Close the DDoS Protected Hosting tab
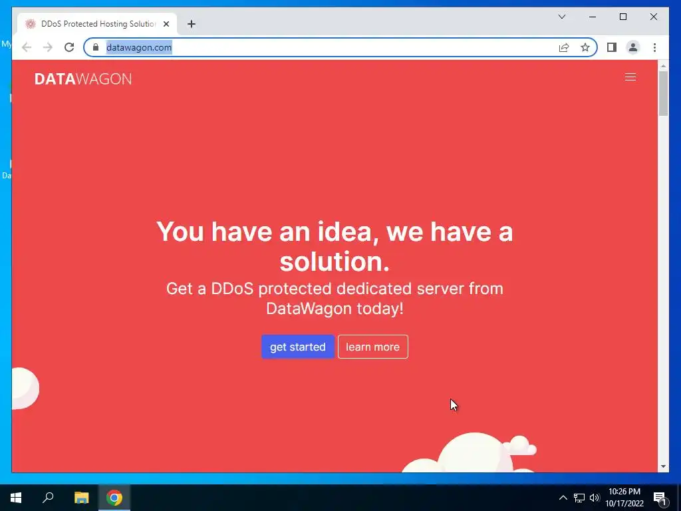Screen dimensions: 681x511 (x=166, y=24)
